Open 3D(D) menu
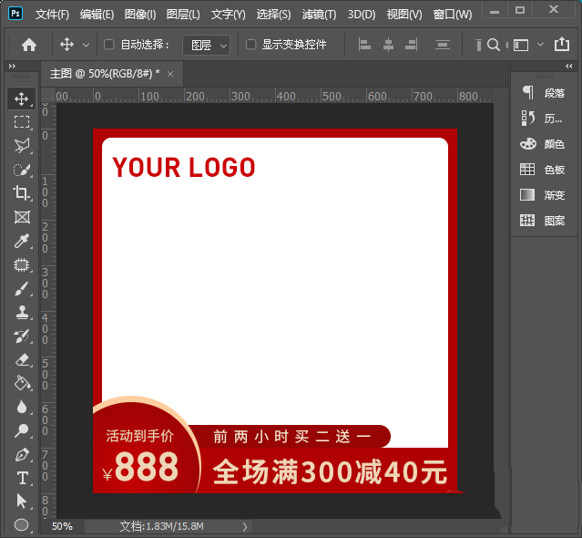The image size is (582, 538). pos(362,14)
